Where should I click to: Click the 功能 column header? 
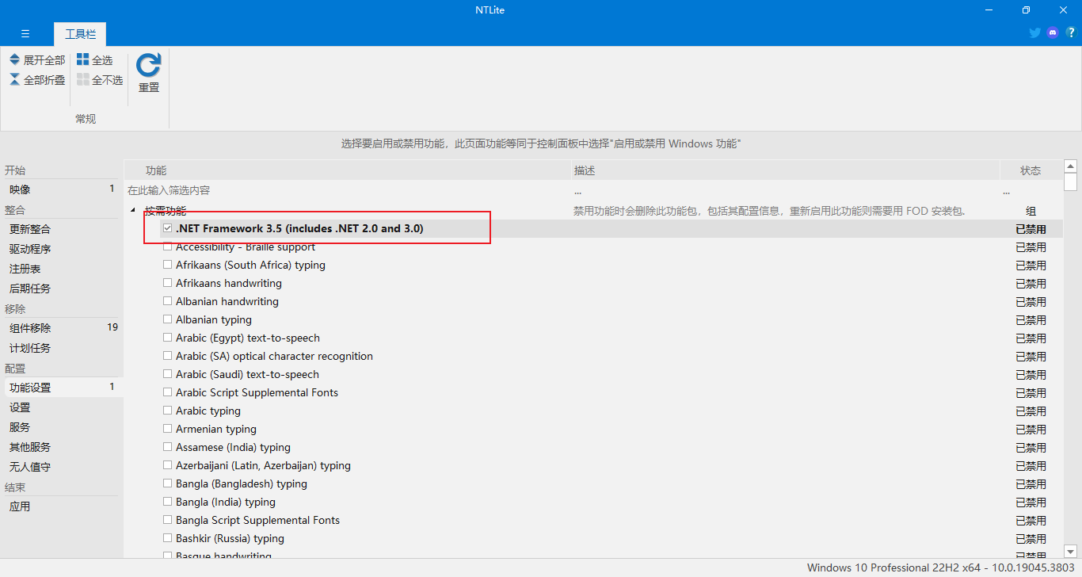[x=347, y=170]
